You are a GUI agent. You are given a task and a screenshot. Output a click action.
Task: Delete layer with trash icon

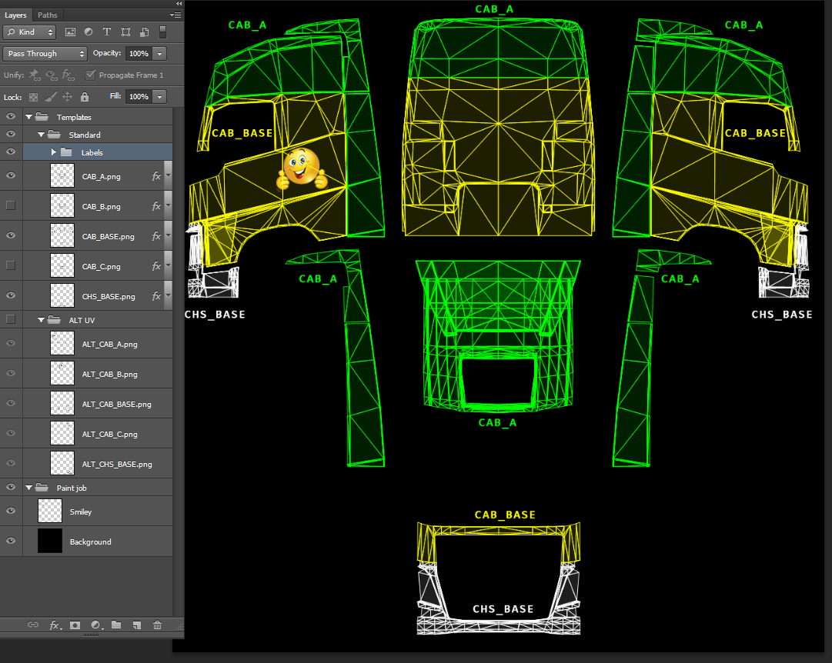tap(157, 625)
